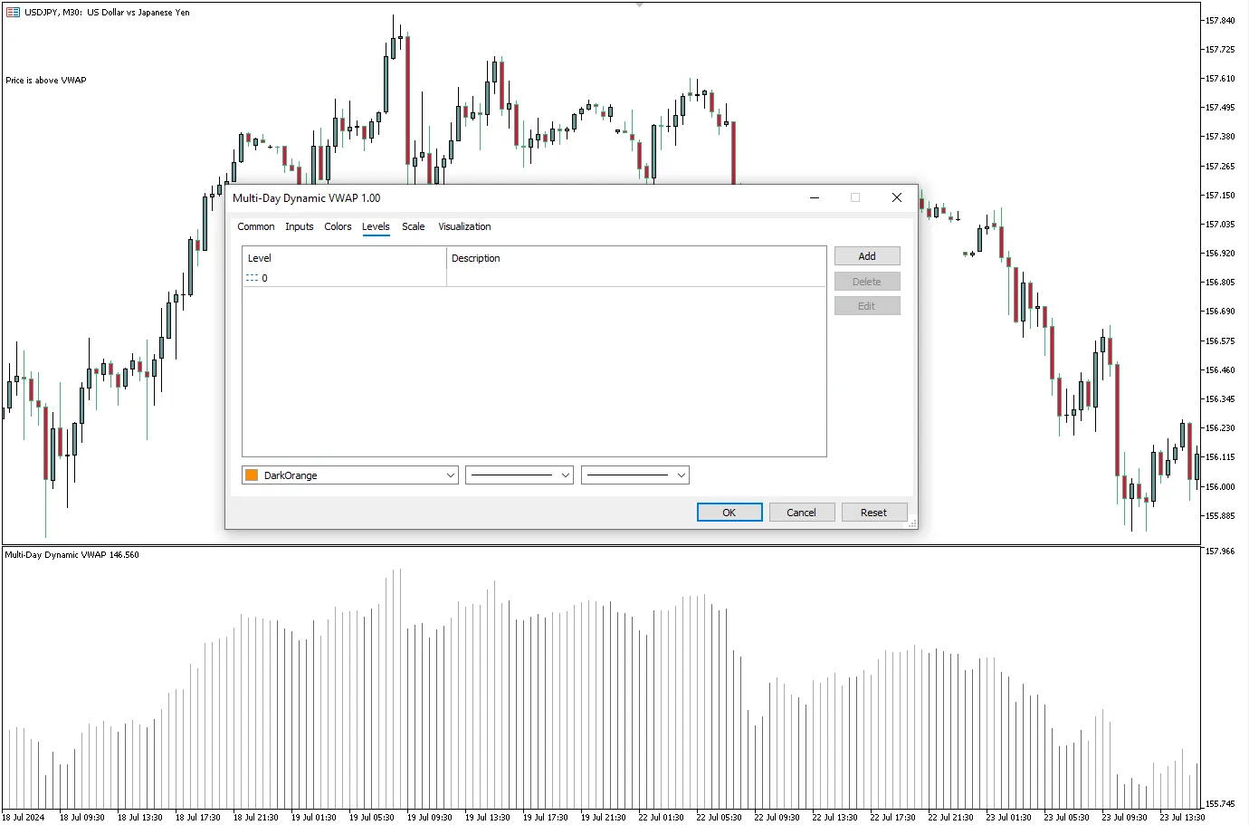Click the dialog resize grip corner
The image size is (1249, 825).
click(x=912, y=523)
